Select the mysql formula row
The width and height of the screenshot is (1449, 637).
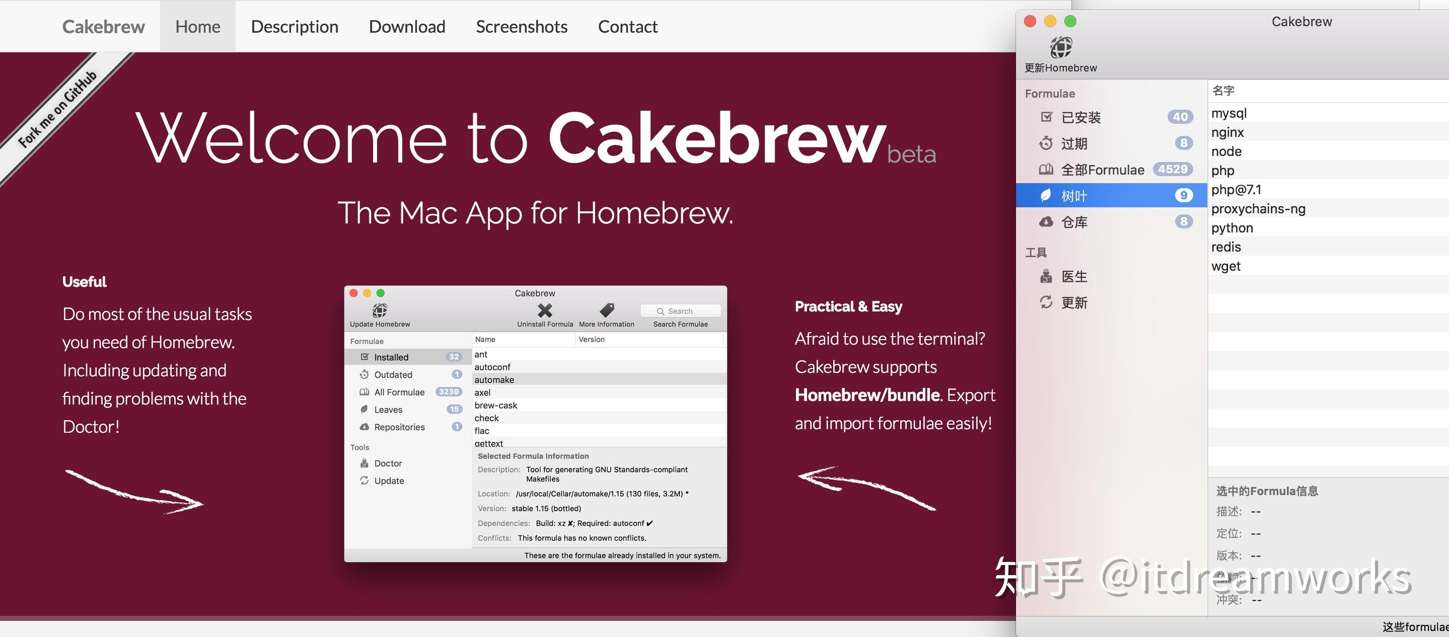coord(1229,113)
